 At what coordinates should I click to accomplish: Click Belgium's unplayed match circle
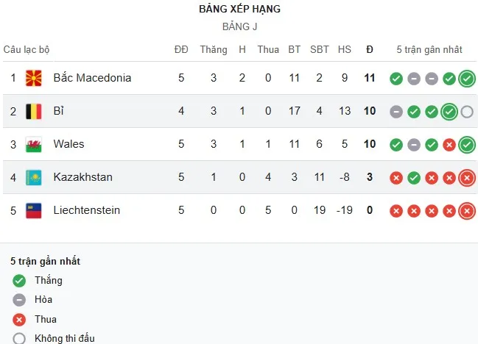pos(466,112)
